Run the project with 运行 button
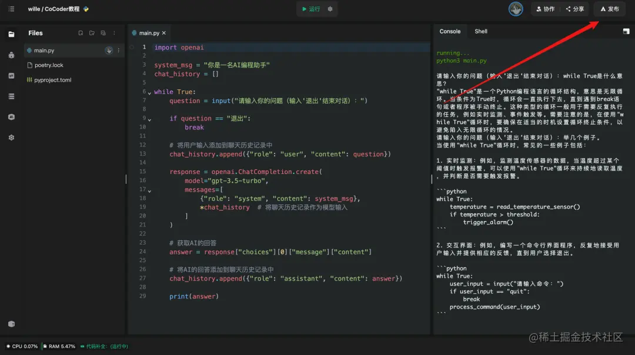Screen dimensions: 635x355 coord(311,9)
